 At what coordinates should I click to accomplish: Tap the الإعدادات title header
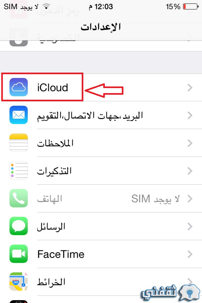[x=101, y=27]
